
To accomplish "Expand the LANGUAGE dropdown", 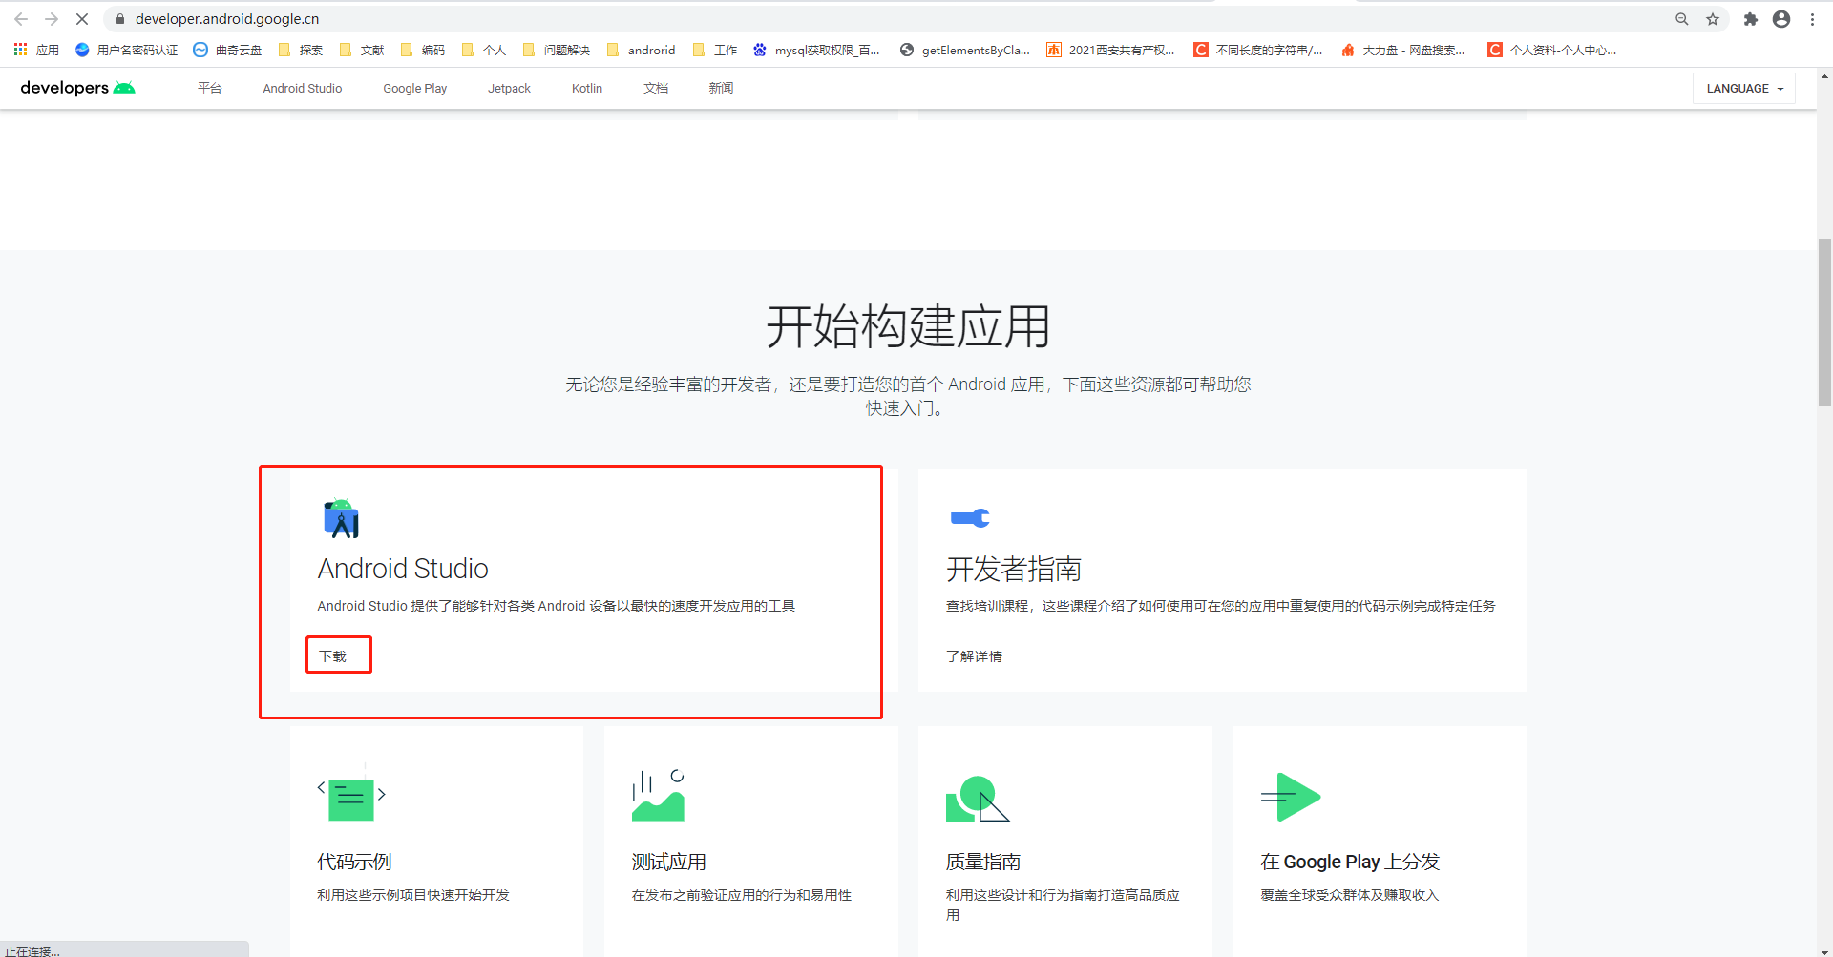I will click(1744, 88).
